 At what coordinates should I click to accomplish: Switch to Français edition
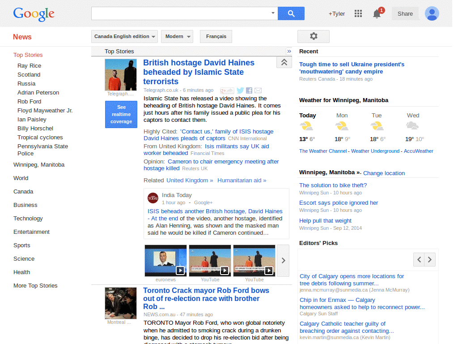216,37
